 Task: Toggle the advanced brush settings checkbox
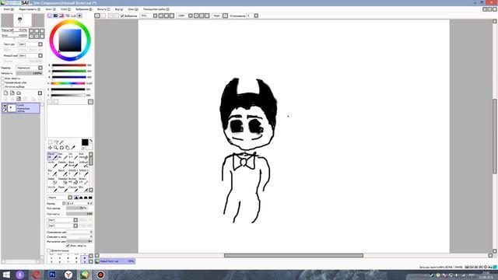pyautogui.click(x=48, y=250)
